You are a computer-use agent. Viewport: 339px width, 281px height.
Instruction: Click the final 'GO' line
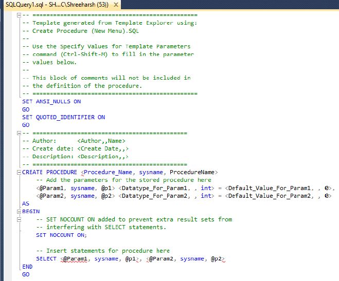(x=26, y=274)
